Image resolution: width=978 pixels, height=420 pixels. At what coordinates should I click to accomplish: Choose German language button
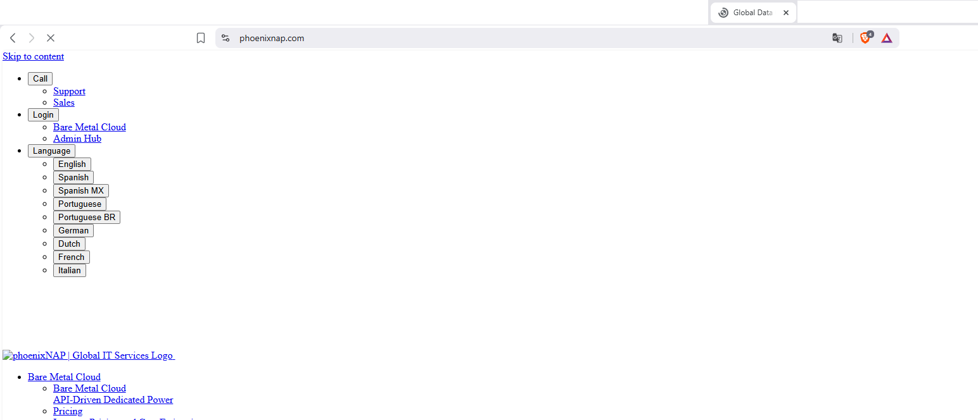tap(73, 231)
